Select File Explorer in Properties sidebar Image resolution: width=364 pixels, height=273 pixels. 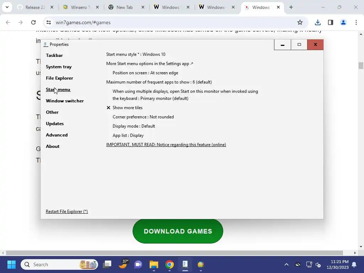point(59,78)
